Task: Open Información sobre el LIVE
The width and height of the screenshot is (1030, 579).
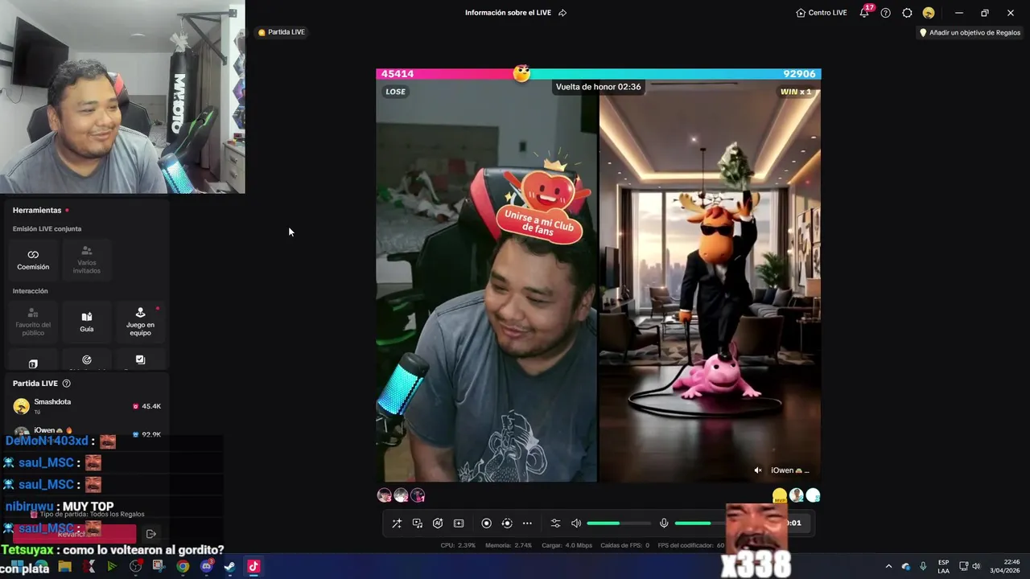Action: click(508, 13)
